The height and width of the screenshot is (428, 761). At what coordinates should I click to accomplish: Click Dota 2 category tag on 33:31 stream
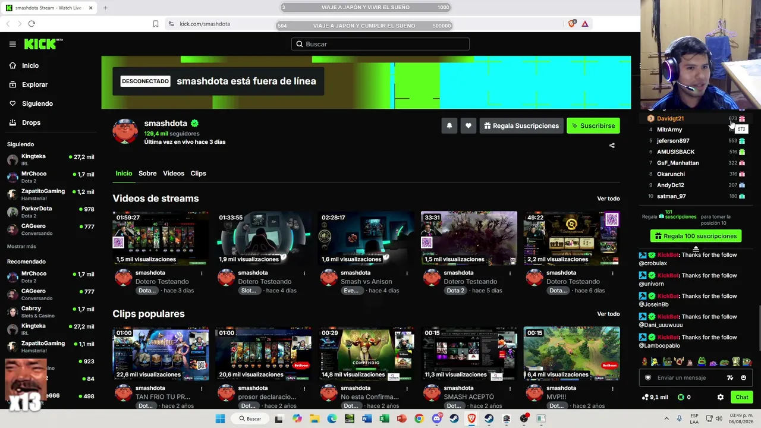point(455,291)
